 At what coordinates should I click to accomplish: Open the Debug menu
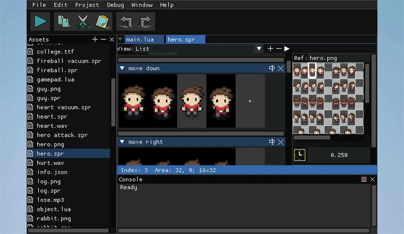pyautogui.click(x=115, y=5)
